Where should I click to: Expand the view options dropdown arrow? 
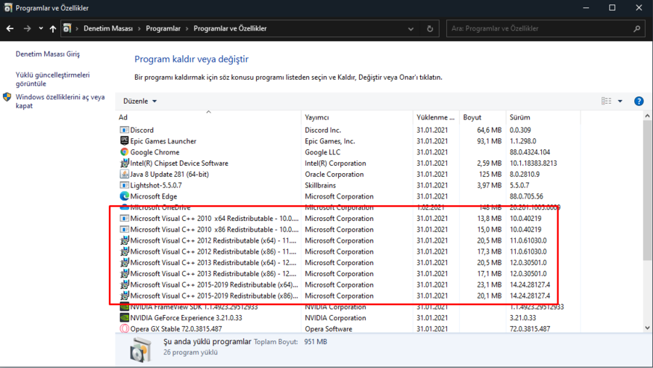click(x=620, y=101)
